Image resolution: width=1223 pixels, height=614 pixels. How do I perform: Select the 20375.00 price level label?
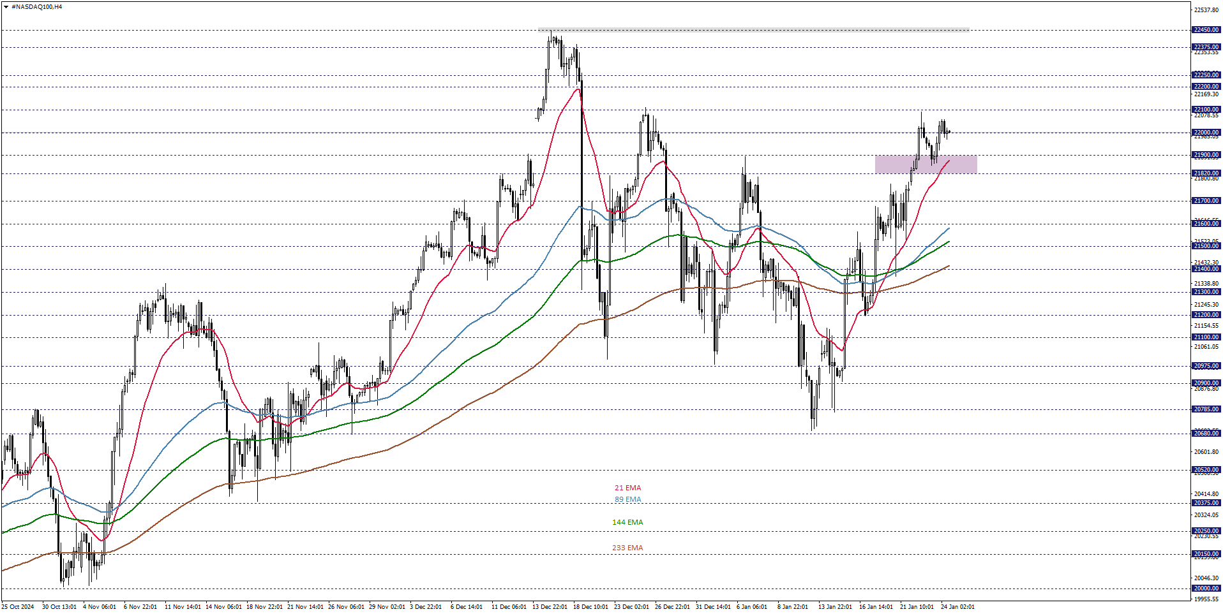pyautogui.click(x=1206, y=503)
